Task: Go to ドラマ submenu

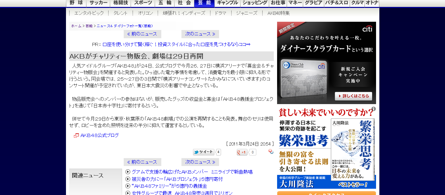Action: 221,13
